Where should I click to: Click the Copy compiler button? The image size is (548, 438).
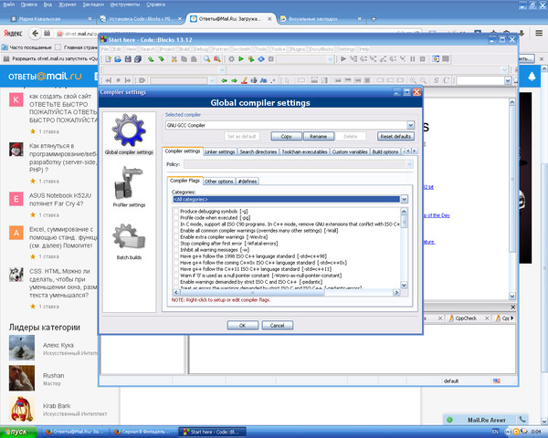[286, 136]
